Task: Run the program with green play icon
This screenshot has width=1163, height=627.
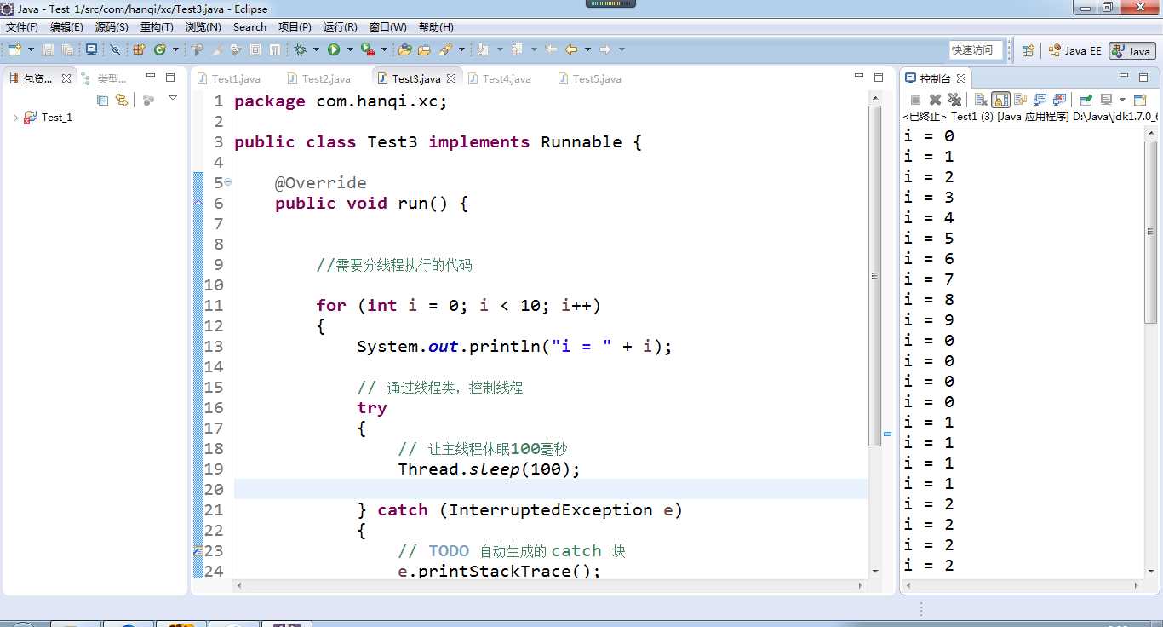Action: point(334,50)
